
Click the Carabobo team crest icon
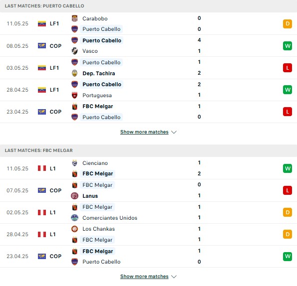pyautogui.click(x=75, y=18)
